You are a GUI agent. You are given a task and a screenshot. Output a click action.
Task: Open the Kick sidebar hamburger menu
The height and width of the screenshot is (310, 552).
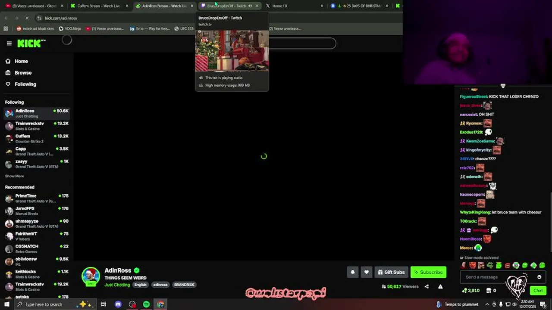pyautogui.click(x=9, y=43)
